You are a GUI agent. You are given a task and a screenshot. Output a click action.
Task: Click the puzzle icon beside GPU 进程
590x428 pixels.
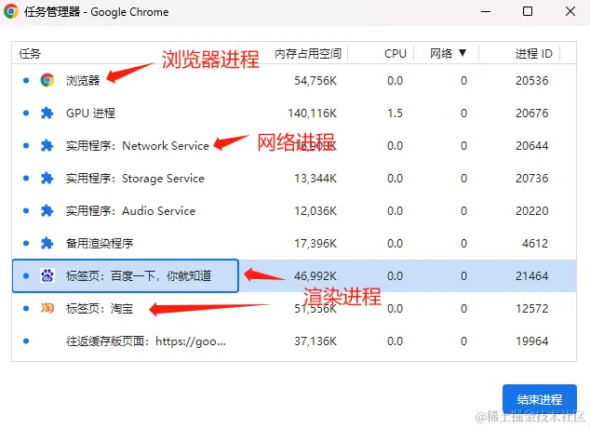[47, 113]
